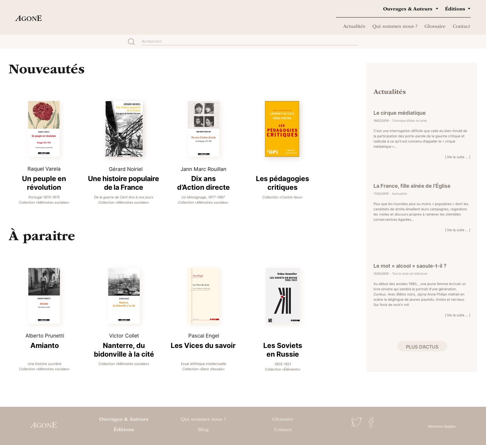Screen dimensions: 486x445
Task: Click the Amianto book title
Action: click(x=45, y=345)
